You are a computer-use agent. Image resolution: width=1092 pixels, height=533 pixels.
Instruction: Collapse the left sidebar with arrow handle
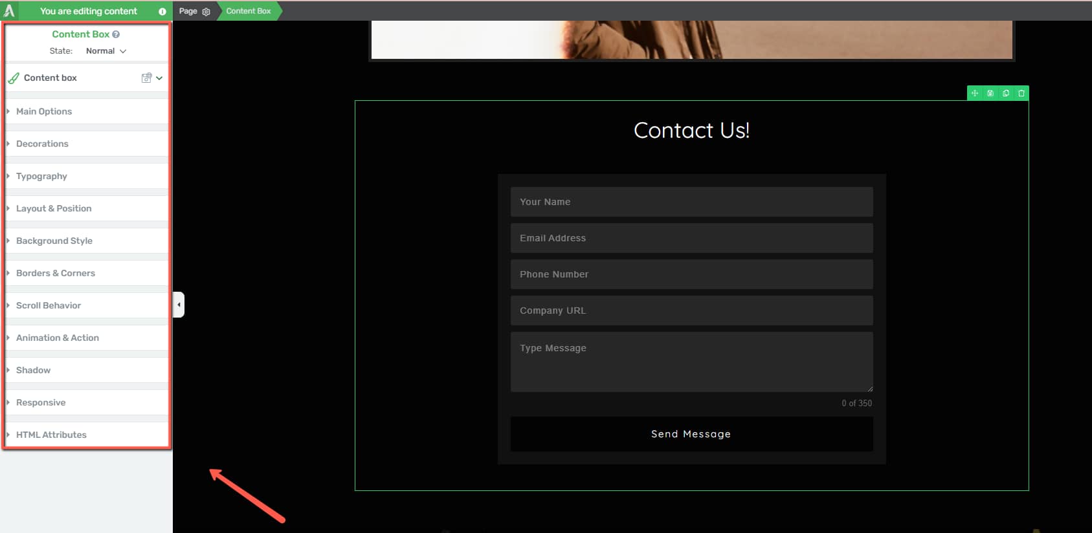click(179, 305)
